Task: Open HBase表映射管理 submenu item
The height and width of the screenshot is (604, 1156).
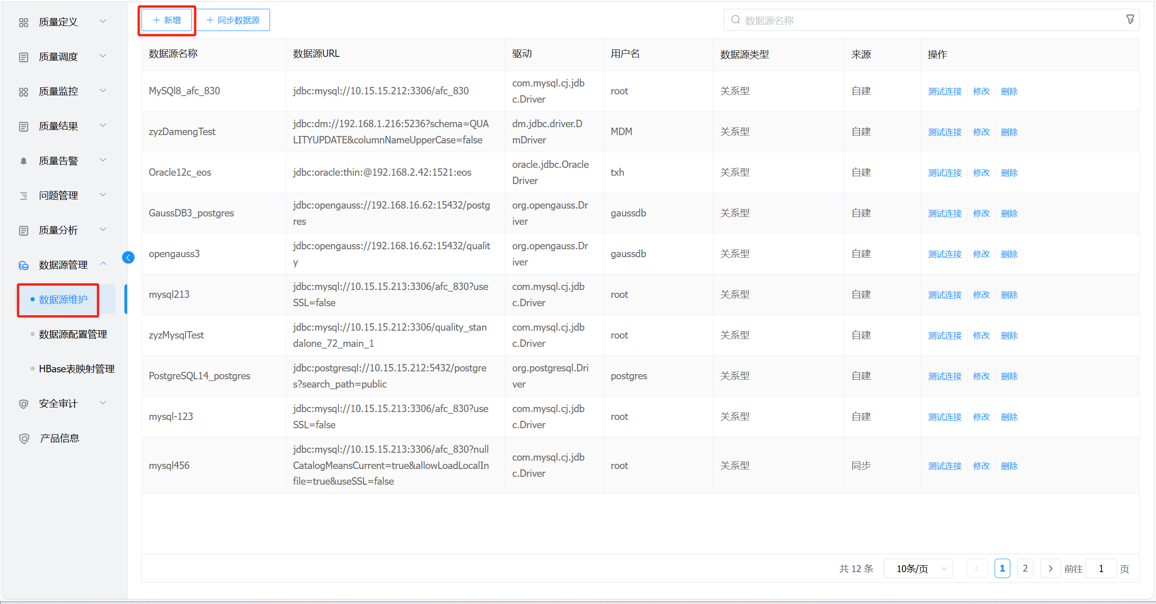Action: click(x=76, y=369)
